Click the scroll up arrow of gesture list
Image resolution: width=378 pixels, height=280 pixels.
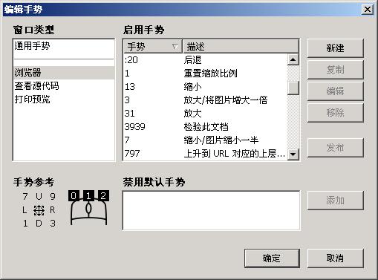click(x=293, y=59)
